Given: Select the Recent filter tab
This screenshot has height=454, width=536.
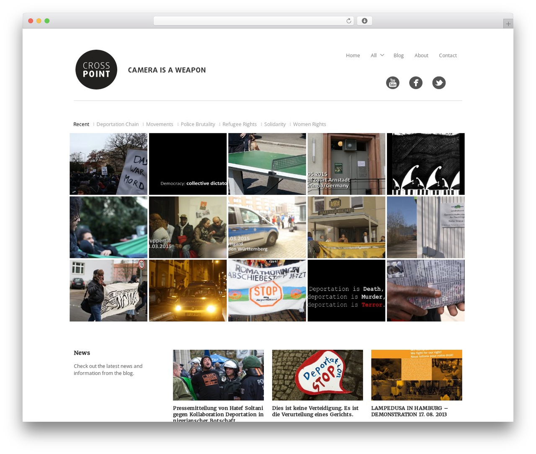Looking at the screenshot, I should tap(81, 124).
